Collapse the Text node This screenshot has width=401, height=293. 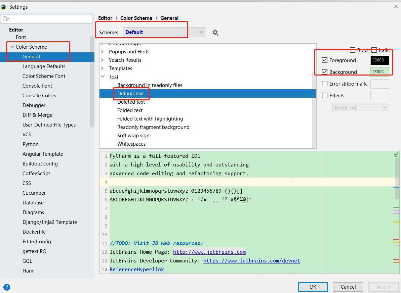tap(103, 77)
